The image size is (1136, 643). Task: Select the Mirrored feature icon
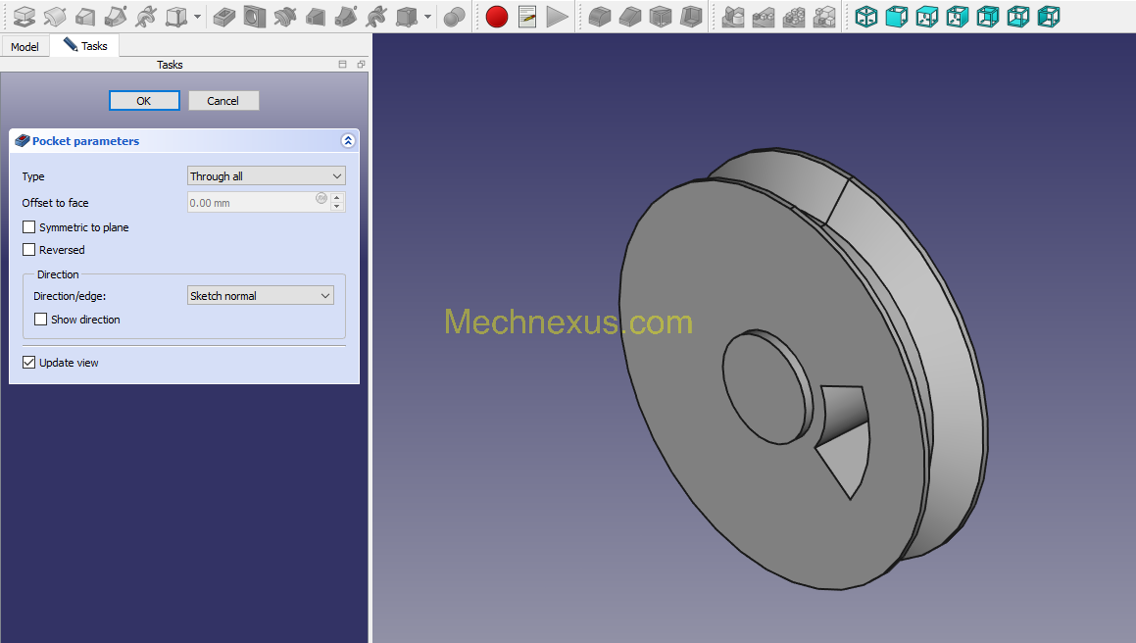point(733,16)
